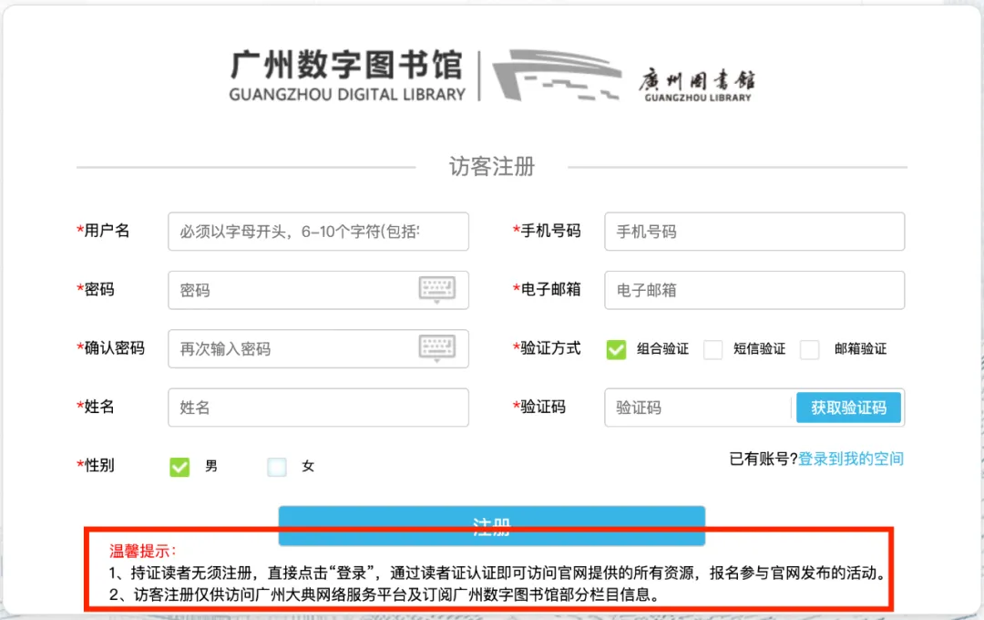Click tip line starting 1、持证读者无须注册
The height and width of the screenshot is (620, 984).
click(x=498, y=573)
